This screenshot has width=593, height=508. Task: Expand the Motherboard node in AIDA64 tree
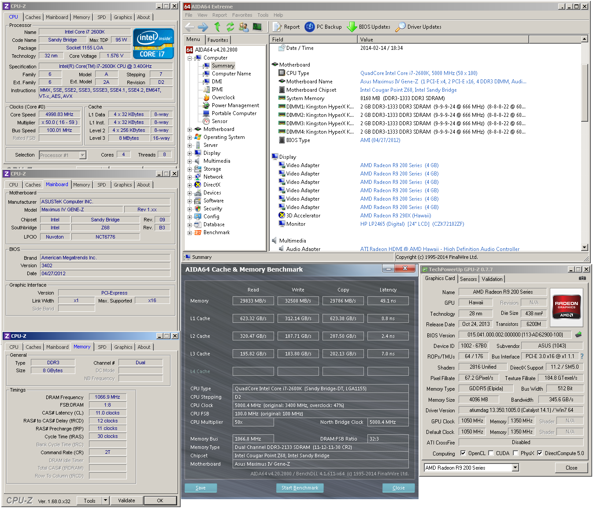coord(189,130)
